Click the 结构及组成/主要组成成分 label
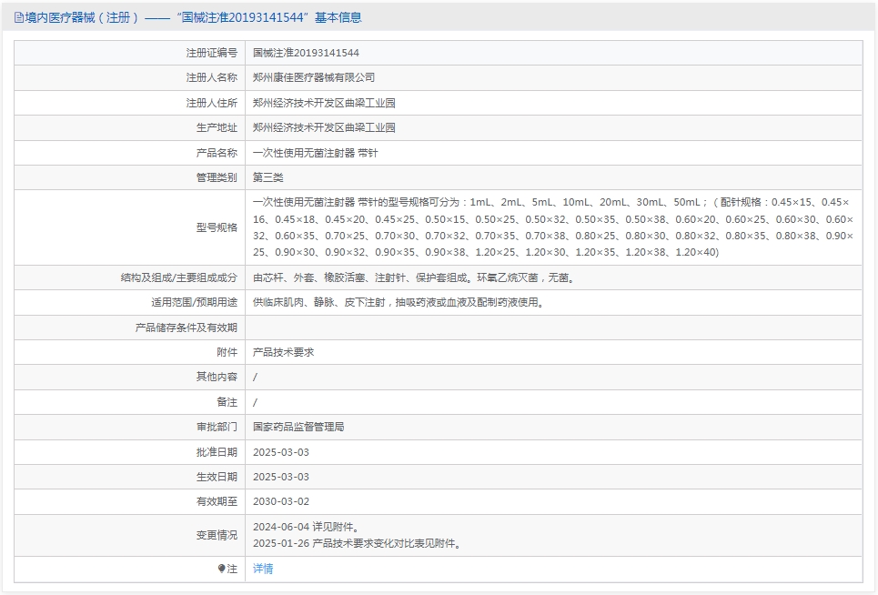The height and width of the screenshot is (595, 878). pyautogui.click(x=179, y=277)
